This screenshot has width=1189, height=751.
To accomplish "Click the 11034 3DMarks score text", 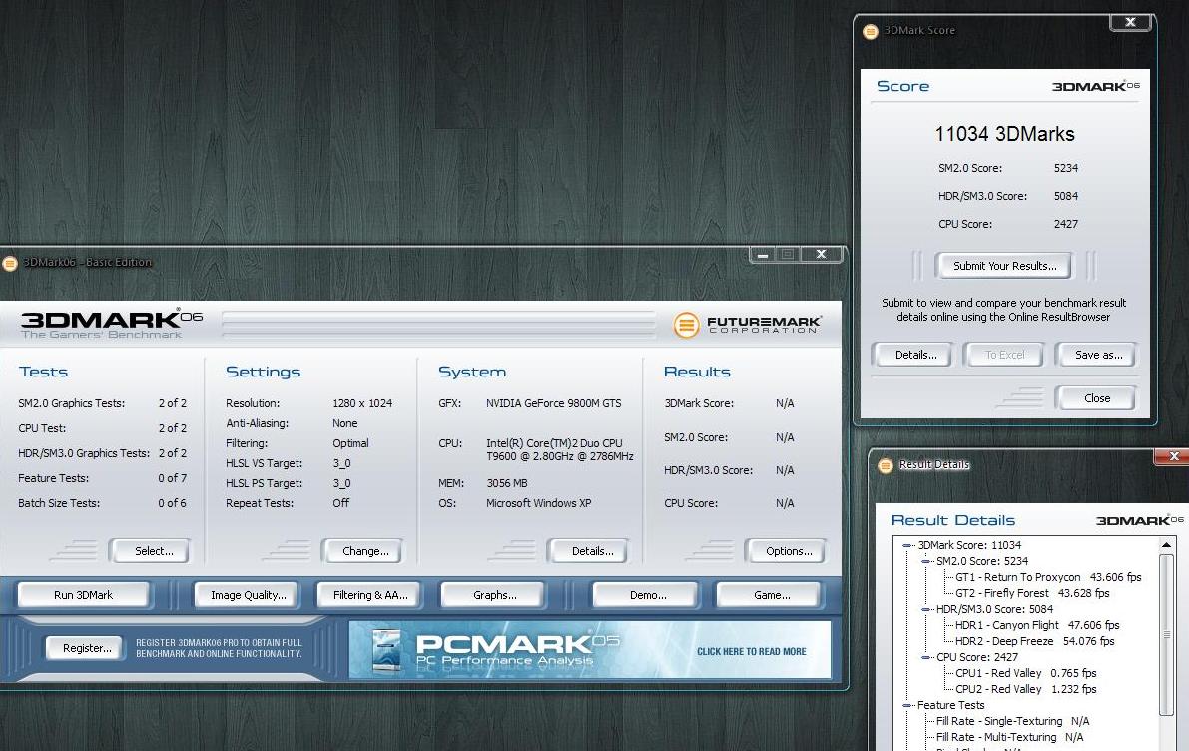I will 1004,134.
